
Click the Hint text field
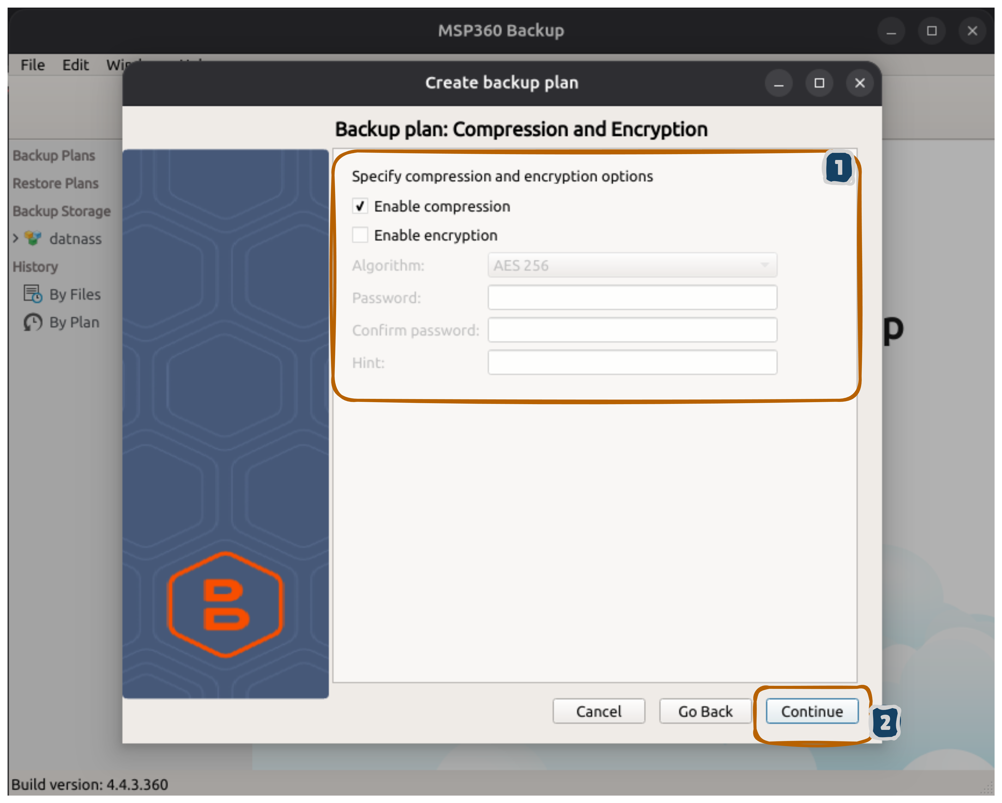[632, 363]
